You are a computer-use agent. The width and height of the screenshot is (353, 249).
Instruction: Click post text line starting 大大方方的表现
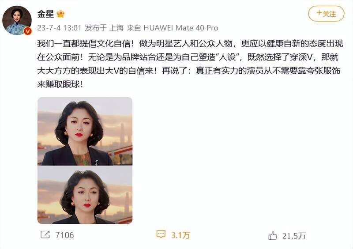tap(189, 71)
